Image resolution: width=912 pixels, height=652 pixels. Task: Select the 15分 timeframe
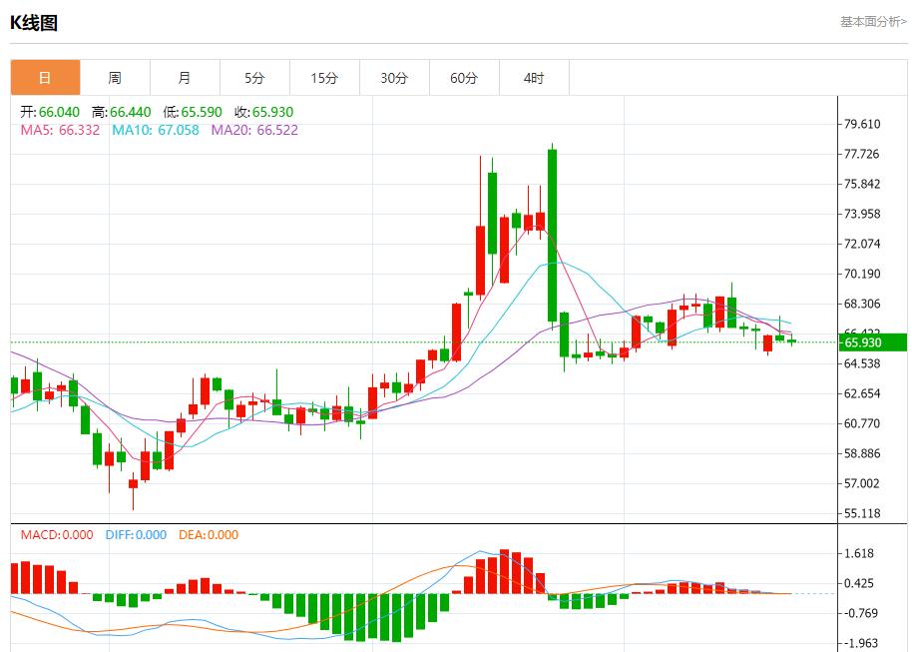(324, 77)
